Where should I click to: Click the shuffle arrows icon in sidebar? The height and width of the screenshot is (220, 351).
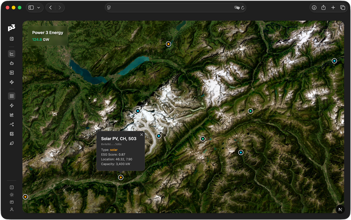pos(12,124)
